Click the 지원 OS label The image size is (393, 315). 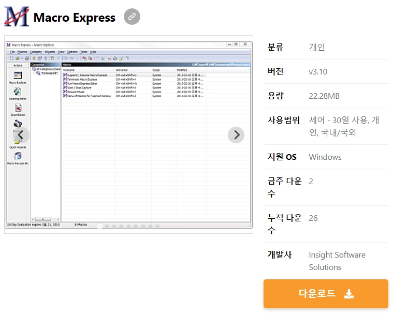click(282, 157)
